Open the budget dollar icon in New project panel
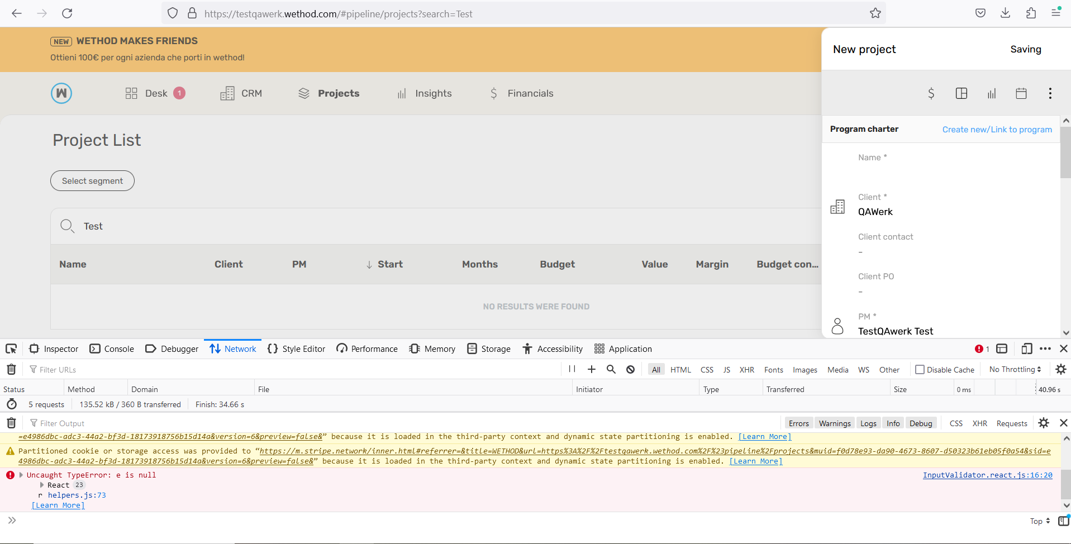Image resolution: width=1071 pixels, height=544 pixels. click(x=931, y=93)
